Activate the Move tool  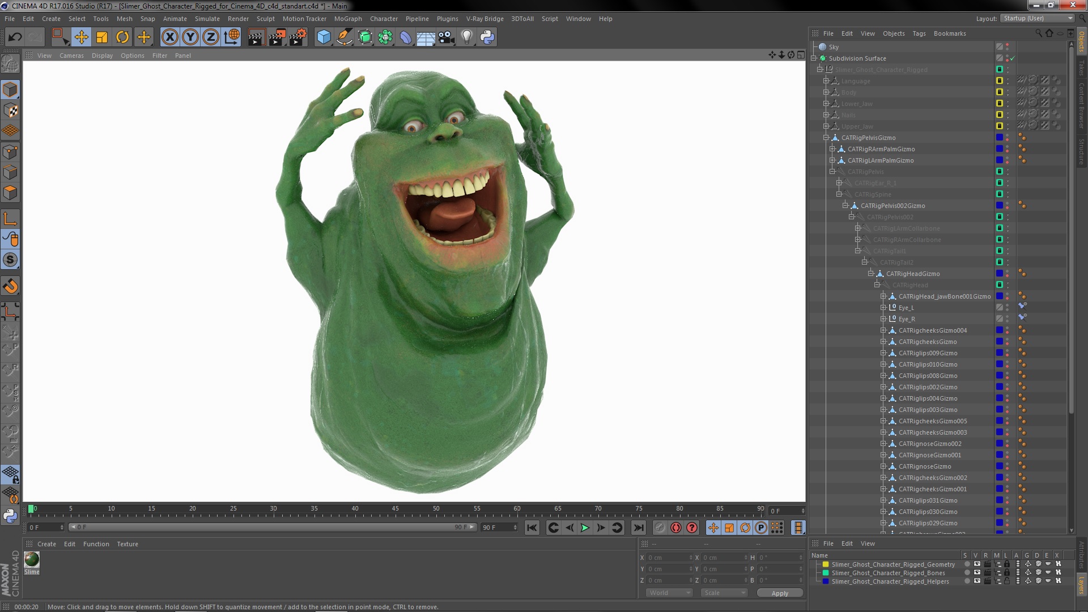point(81,37)
